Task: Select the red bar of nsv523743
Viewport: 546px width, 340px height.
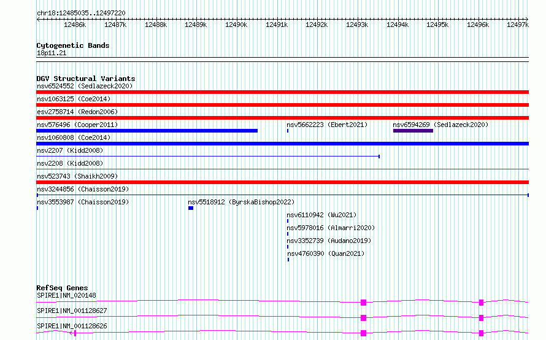Action: click(x=282, y=182)
